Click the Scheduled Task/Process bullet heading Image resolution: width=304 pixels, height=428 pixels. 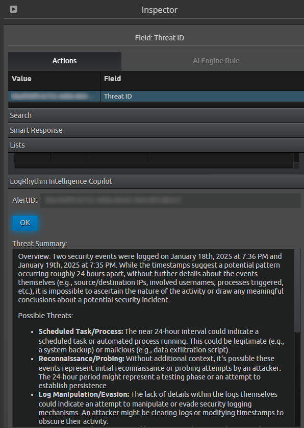click(x=81, y=331)
